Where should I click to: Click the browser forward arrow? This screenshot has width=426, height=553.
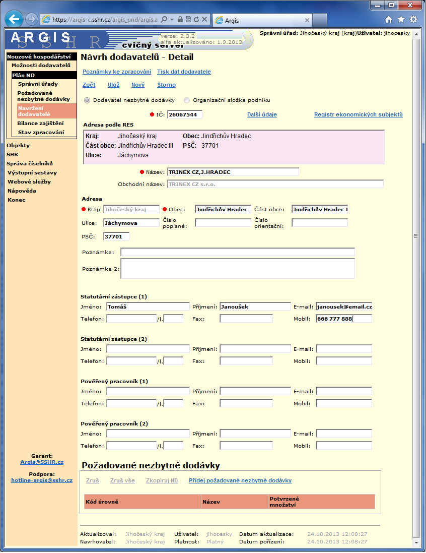pyautogui.click(x=32, y=19)
